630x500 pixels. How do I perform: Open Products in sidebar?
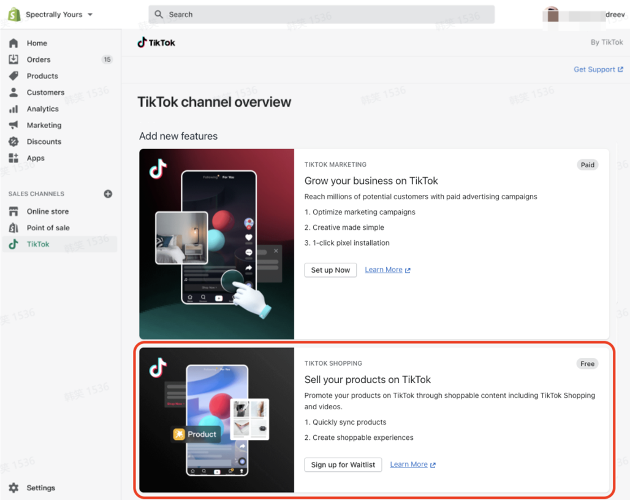(x=42, y=76)
